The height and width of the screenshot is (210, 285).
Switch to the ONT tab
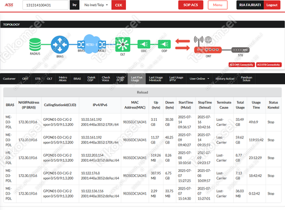pyautogui.click(x=25, y=78)
